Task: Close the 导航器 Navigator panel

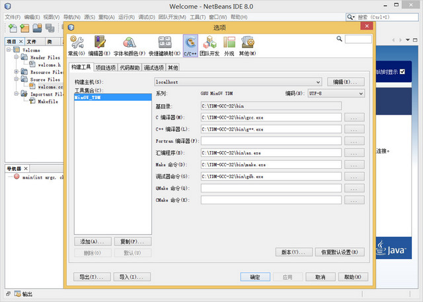Action: (26, 169)
